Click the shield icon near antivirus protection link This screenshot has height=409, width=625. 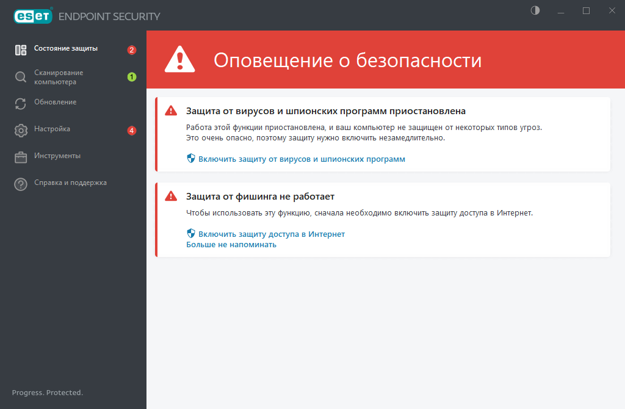(190, 158)
